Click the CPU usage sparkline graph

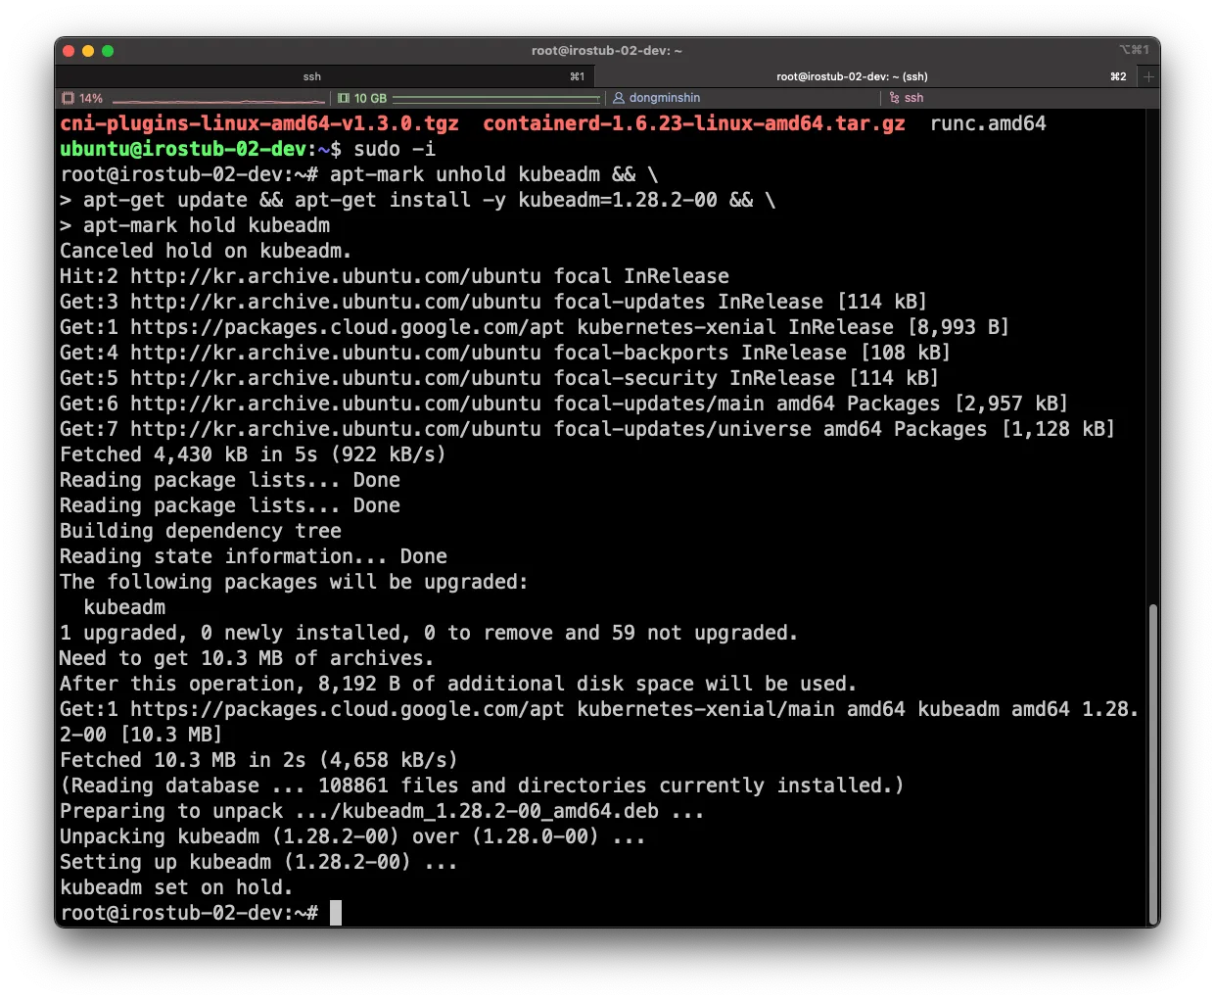click(217, 99)
